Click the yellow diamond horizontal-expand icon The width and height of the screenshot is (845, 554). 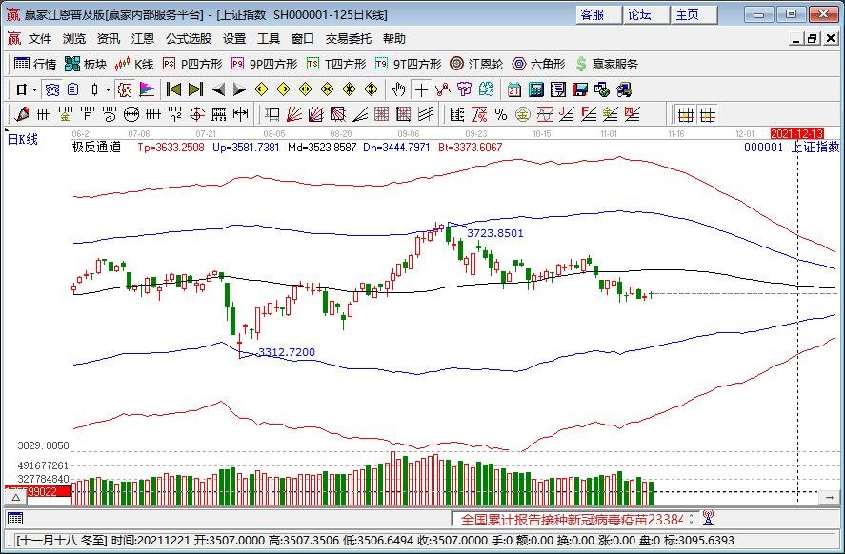tap(305, 89)
